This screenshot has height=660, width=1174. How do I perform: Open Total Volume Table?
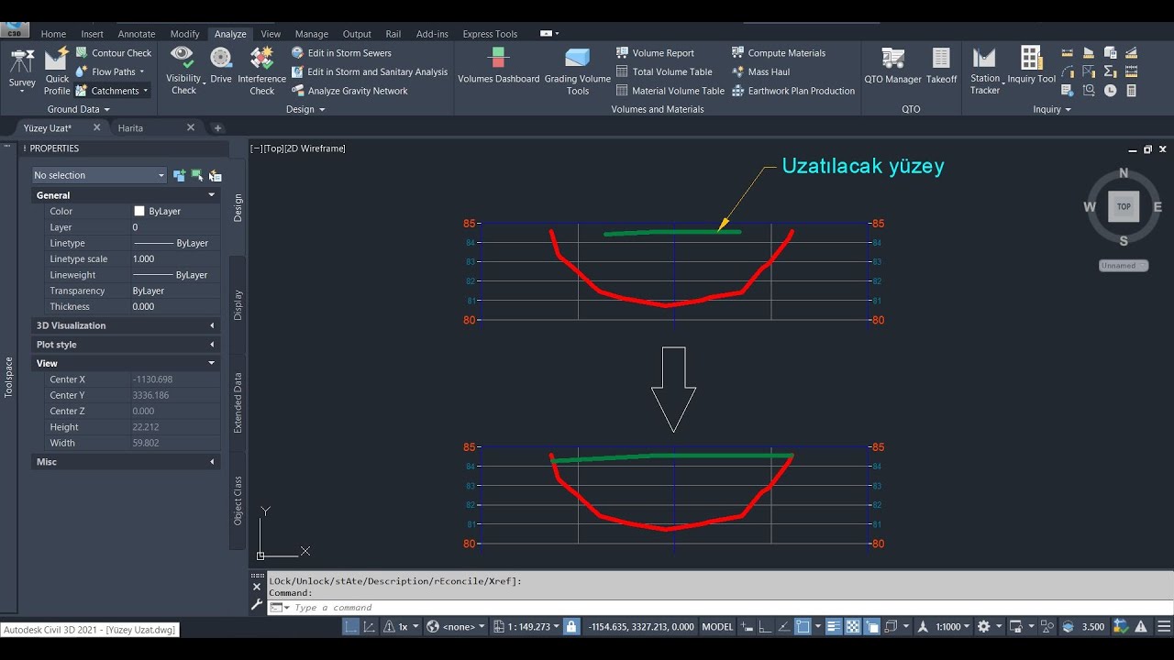(x=664, y=71)
